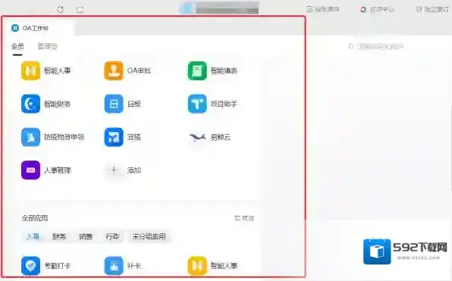Open the 日报 daily report app
Image resolution: width=452 pixels, height=281 pixels.
coord(123,104)
